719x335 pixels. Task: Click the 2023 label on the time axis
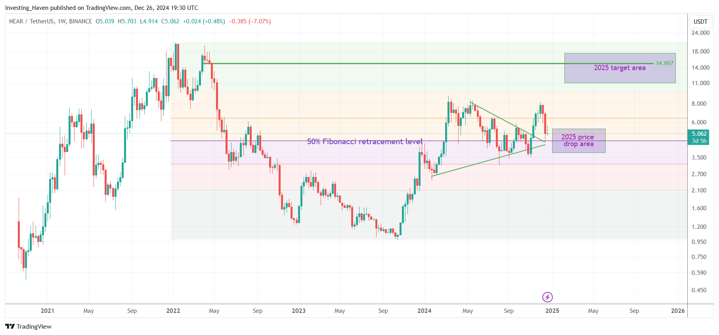coord(298,311)
